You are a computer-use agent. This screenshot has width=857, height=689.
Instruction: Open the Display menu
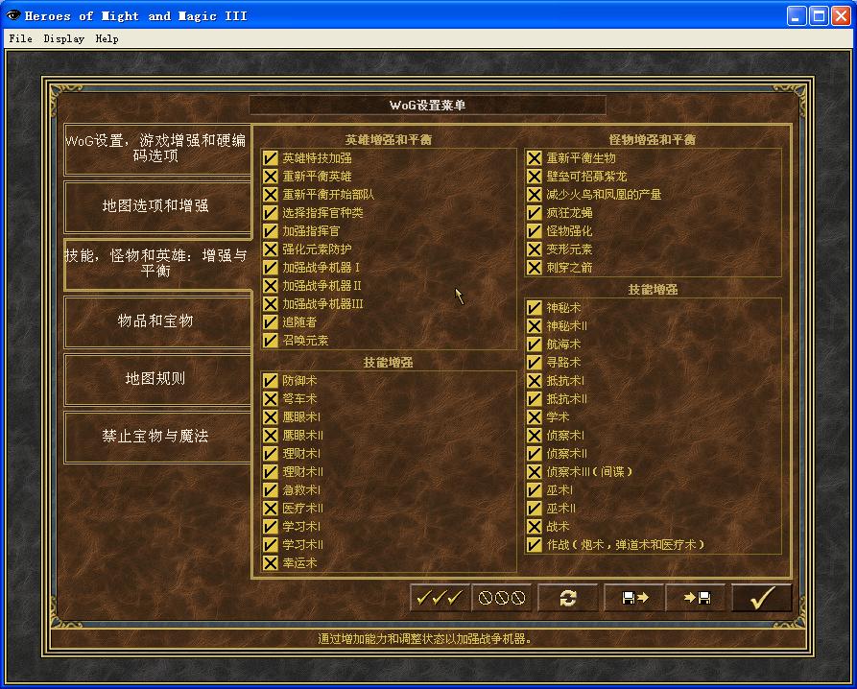point(64,38)
